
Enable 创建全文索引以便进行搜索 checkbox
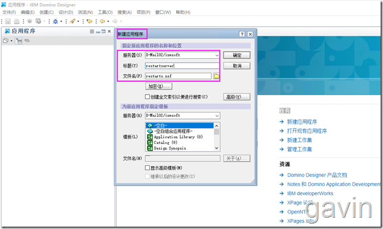pos(147,97)
